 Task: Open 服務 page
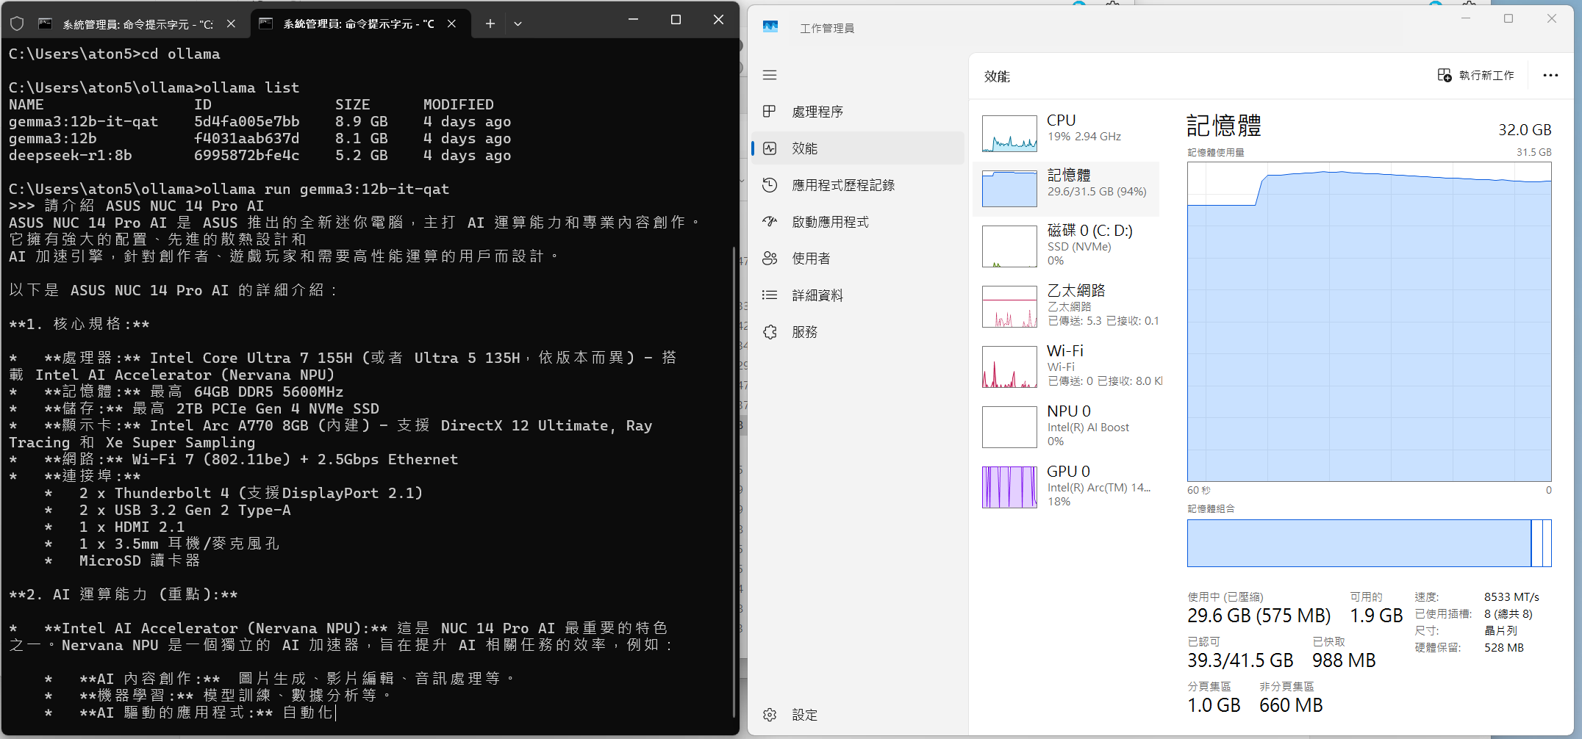804,332
